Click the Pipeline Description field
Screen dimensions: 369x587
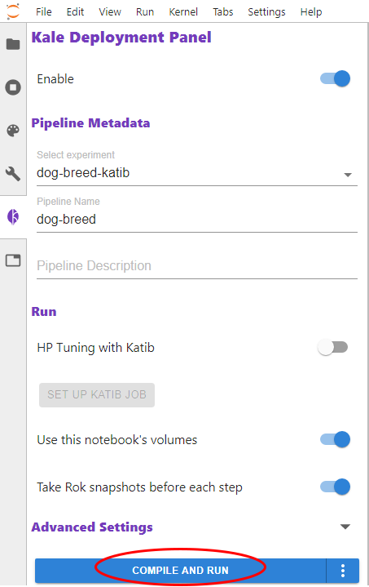(x=197, y=266)
